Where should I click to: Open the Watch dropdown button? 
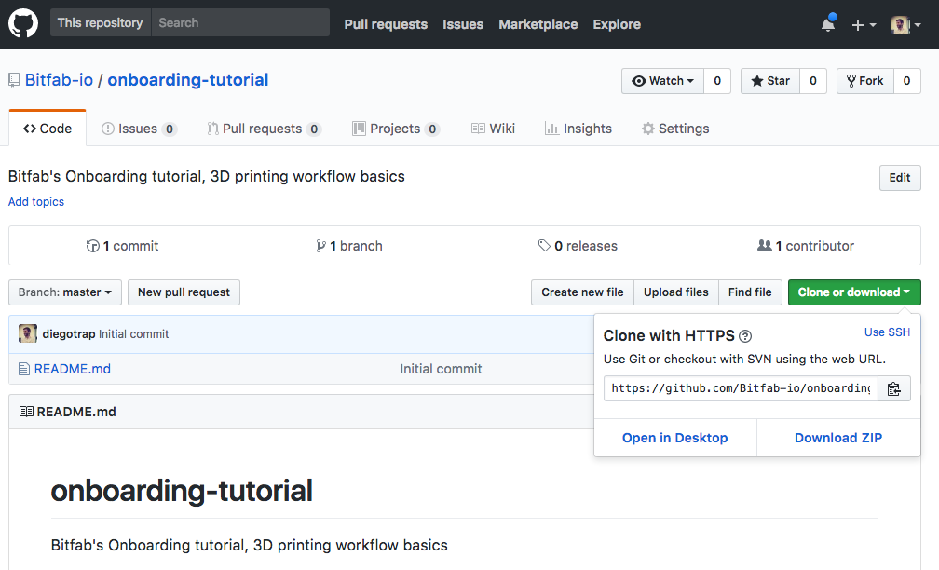click(663, 81)
